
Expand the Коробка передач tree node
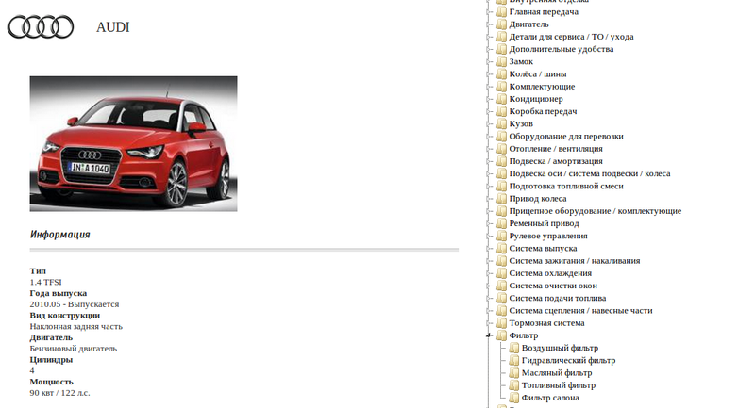click(x=489, y=111)
